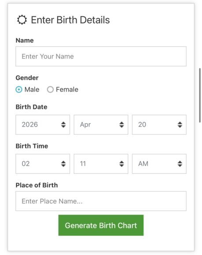The height and width of the screenshot is (255, 202).
Task: Select the Male gender radio button
Action: [x=19, y=89]
